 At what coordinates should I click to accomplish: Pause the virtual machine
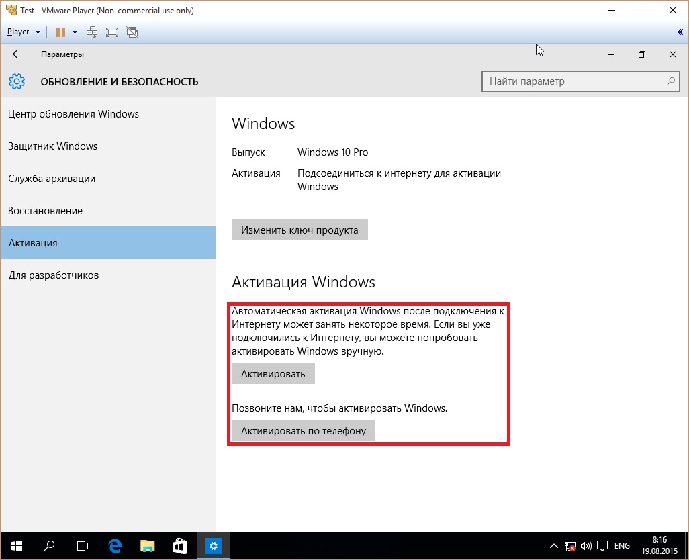60,32
